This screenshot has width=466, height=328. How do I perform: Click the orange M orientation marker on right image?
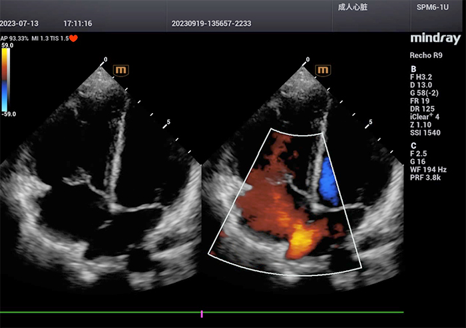coord(324,69)
